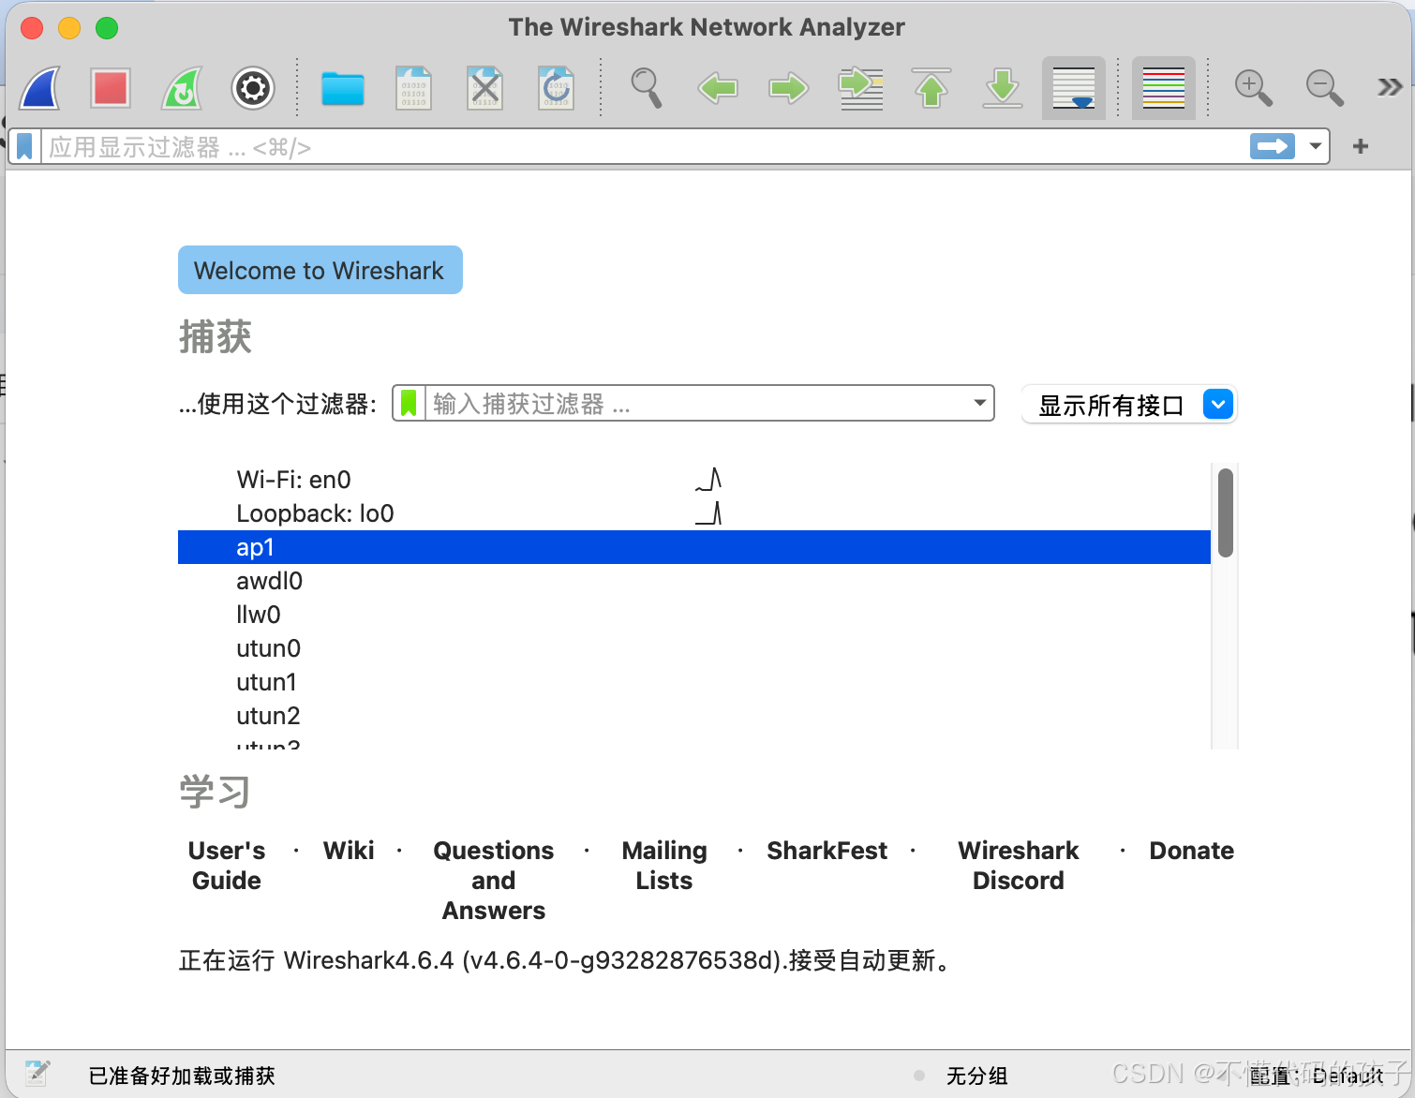The image size is (1415, 1098).
Task: Open User's Guide link
Action: point(227,866)
